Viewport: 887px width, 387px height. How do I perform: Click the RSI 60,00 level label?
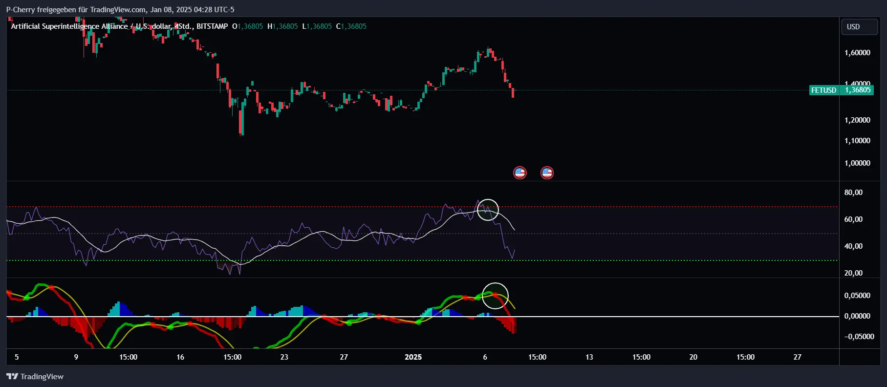(853, 219)
